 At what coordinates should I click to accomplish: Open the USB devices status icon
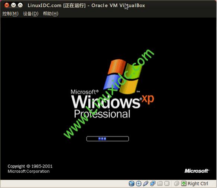point(145,184)
